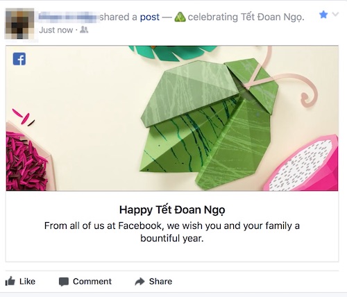The image size is (347, 297).
Task: Click the arrow Share icon
Action: (139, 282)
